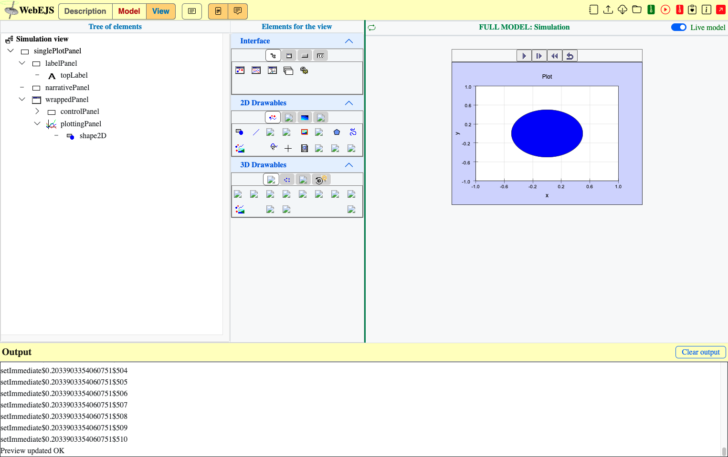Select the stacked windows interface icon

point(288,71)
